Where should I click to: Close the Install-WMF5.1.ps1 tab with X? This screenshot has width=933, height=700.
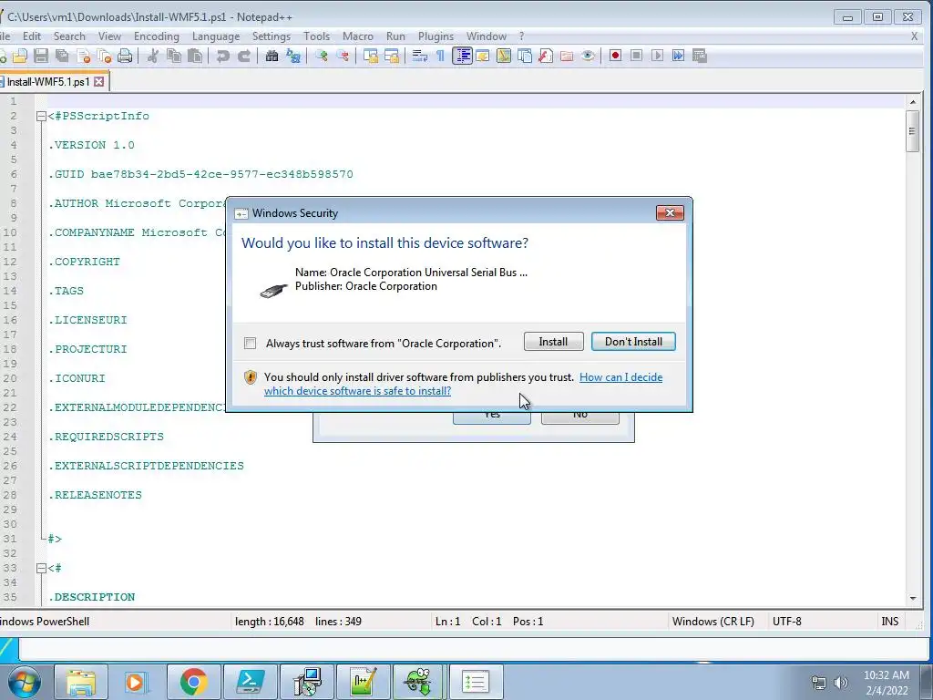pyautogui.click(x=98, y=81)
